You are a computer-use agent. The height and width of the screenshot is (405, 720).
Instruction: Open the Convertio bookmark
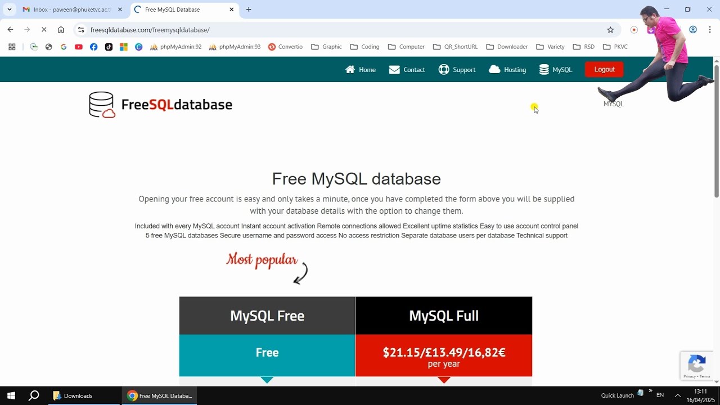285,47
